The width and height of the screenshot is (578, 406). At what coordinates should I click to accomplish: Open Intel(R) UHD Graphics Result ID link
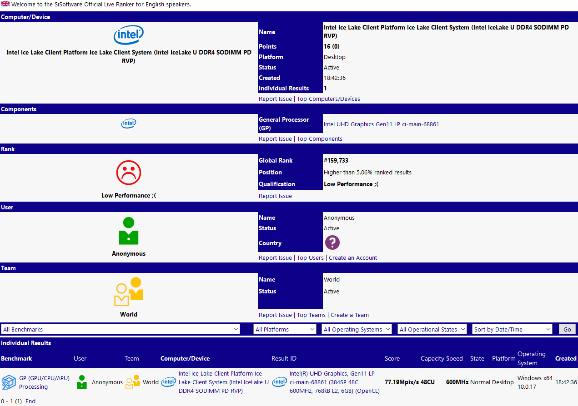335,382
